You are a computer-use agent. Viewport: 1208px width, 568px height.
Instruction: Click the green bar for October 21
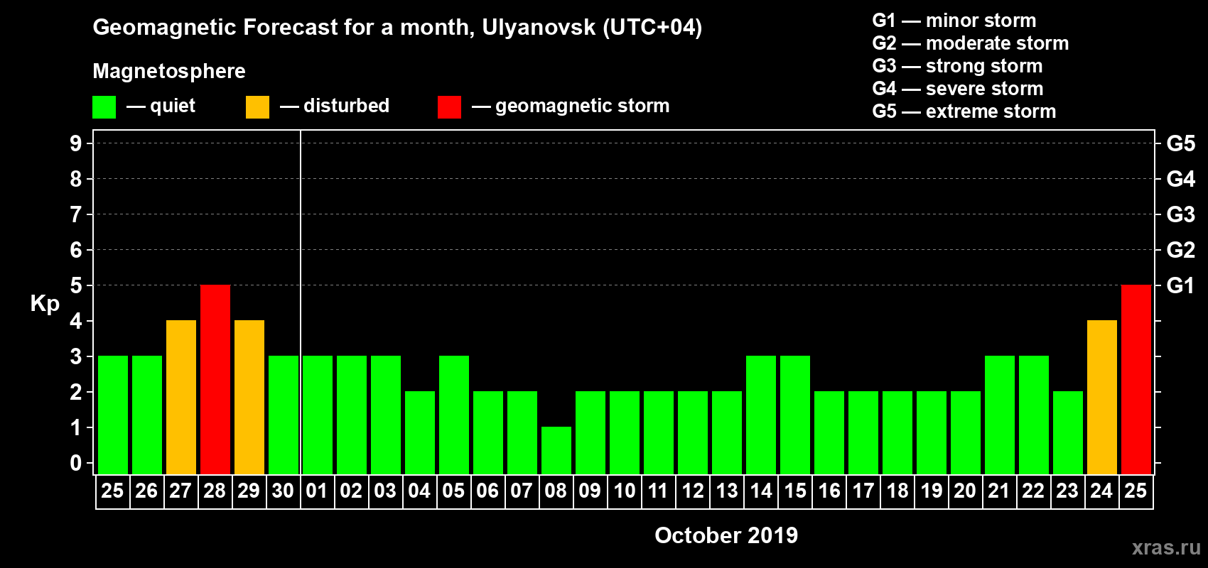tap(1000, 415)
